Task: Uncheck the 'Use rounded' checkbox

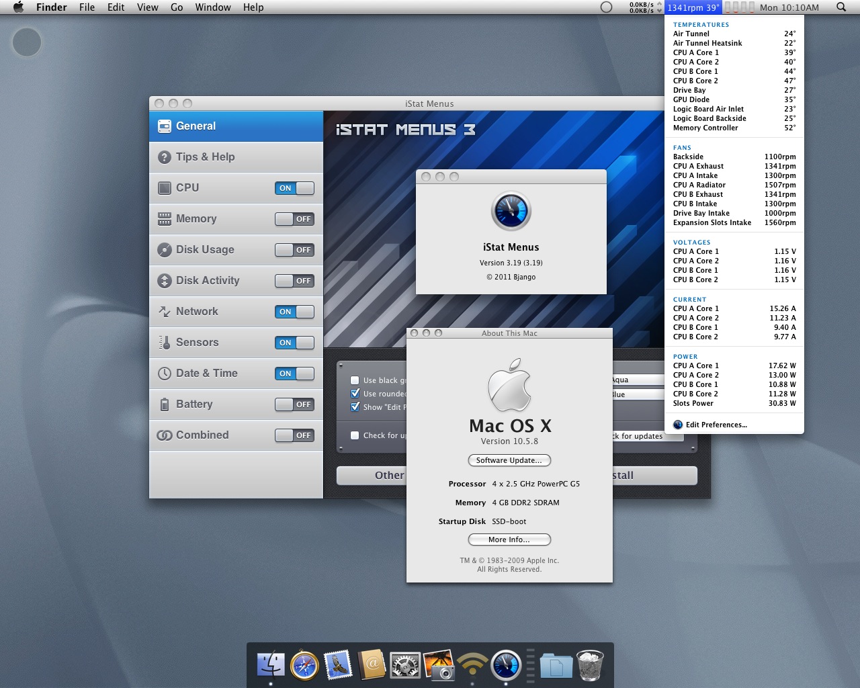Action: (x=355, y=394)
